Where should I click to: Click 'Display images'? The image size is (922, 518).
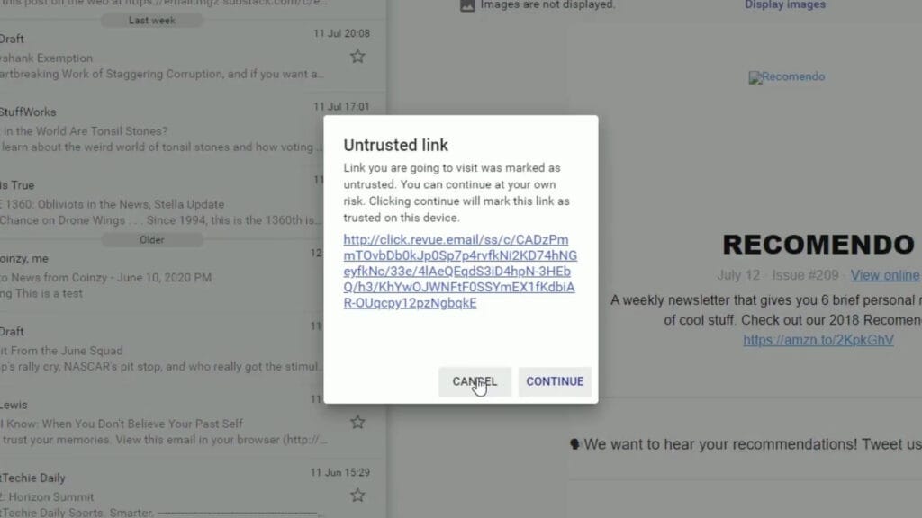tap(784, 5)
